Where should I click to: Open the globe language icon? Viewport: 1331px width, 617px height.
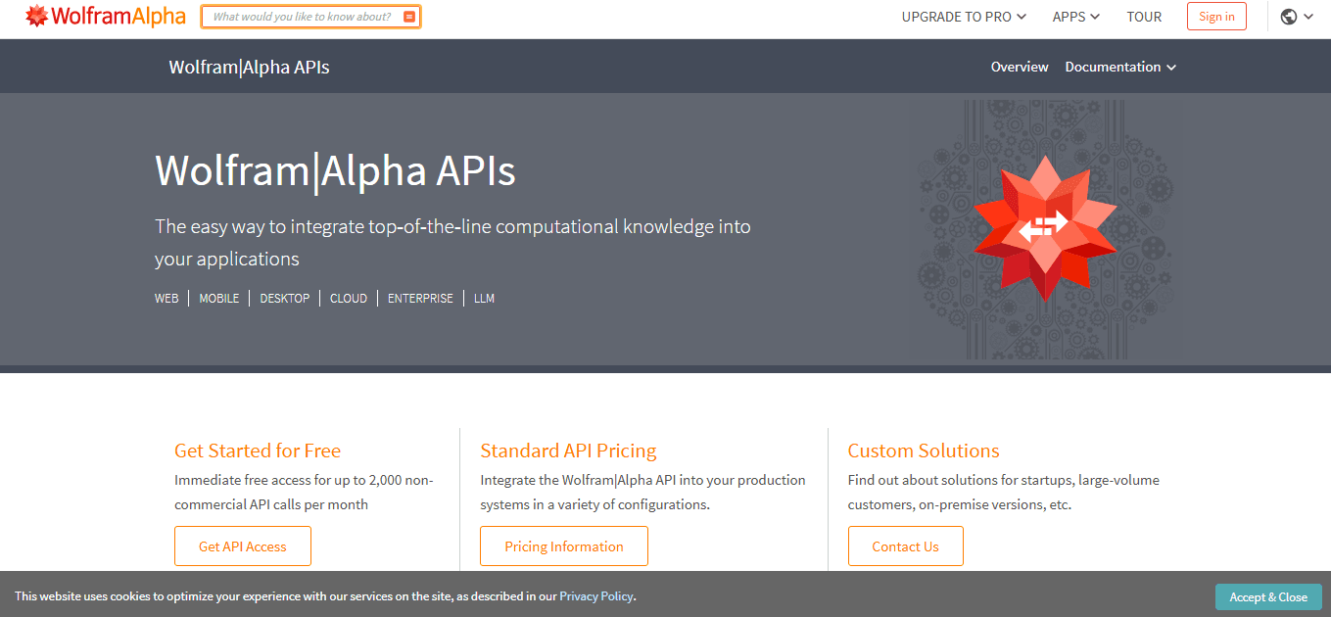(x=1289, y=17)
